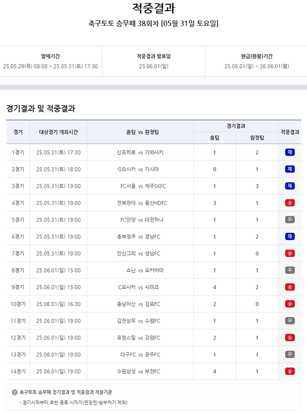Click the home score 4 for C오사카

[214, 287]
